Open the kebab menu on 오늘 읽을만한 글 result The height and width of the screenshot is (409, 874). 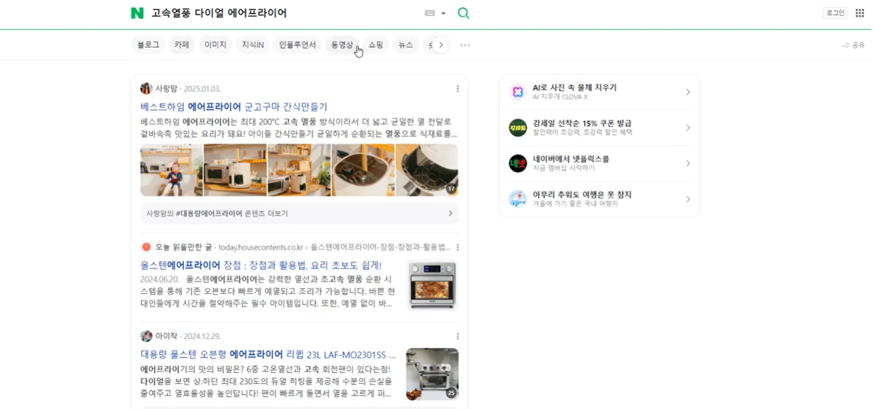(x=458, y=247)
